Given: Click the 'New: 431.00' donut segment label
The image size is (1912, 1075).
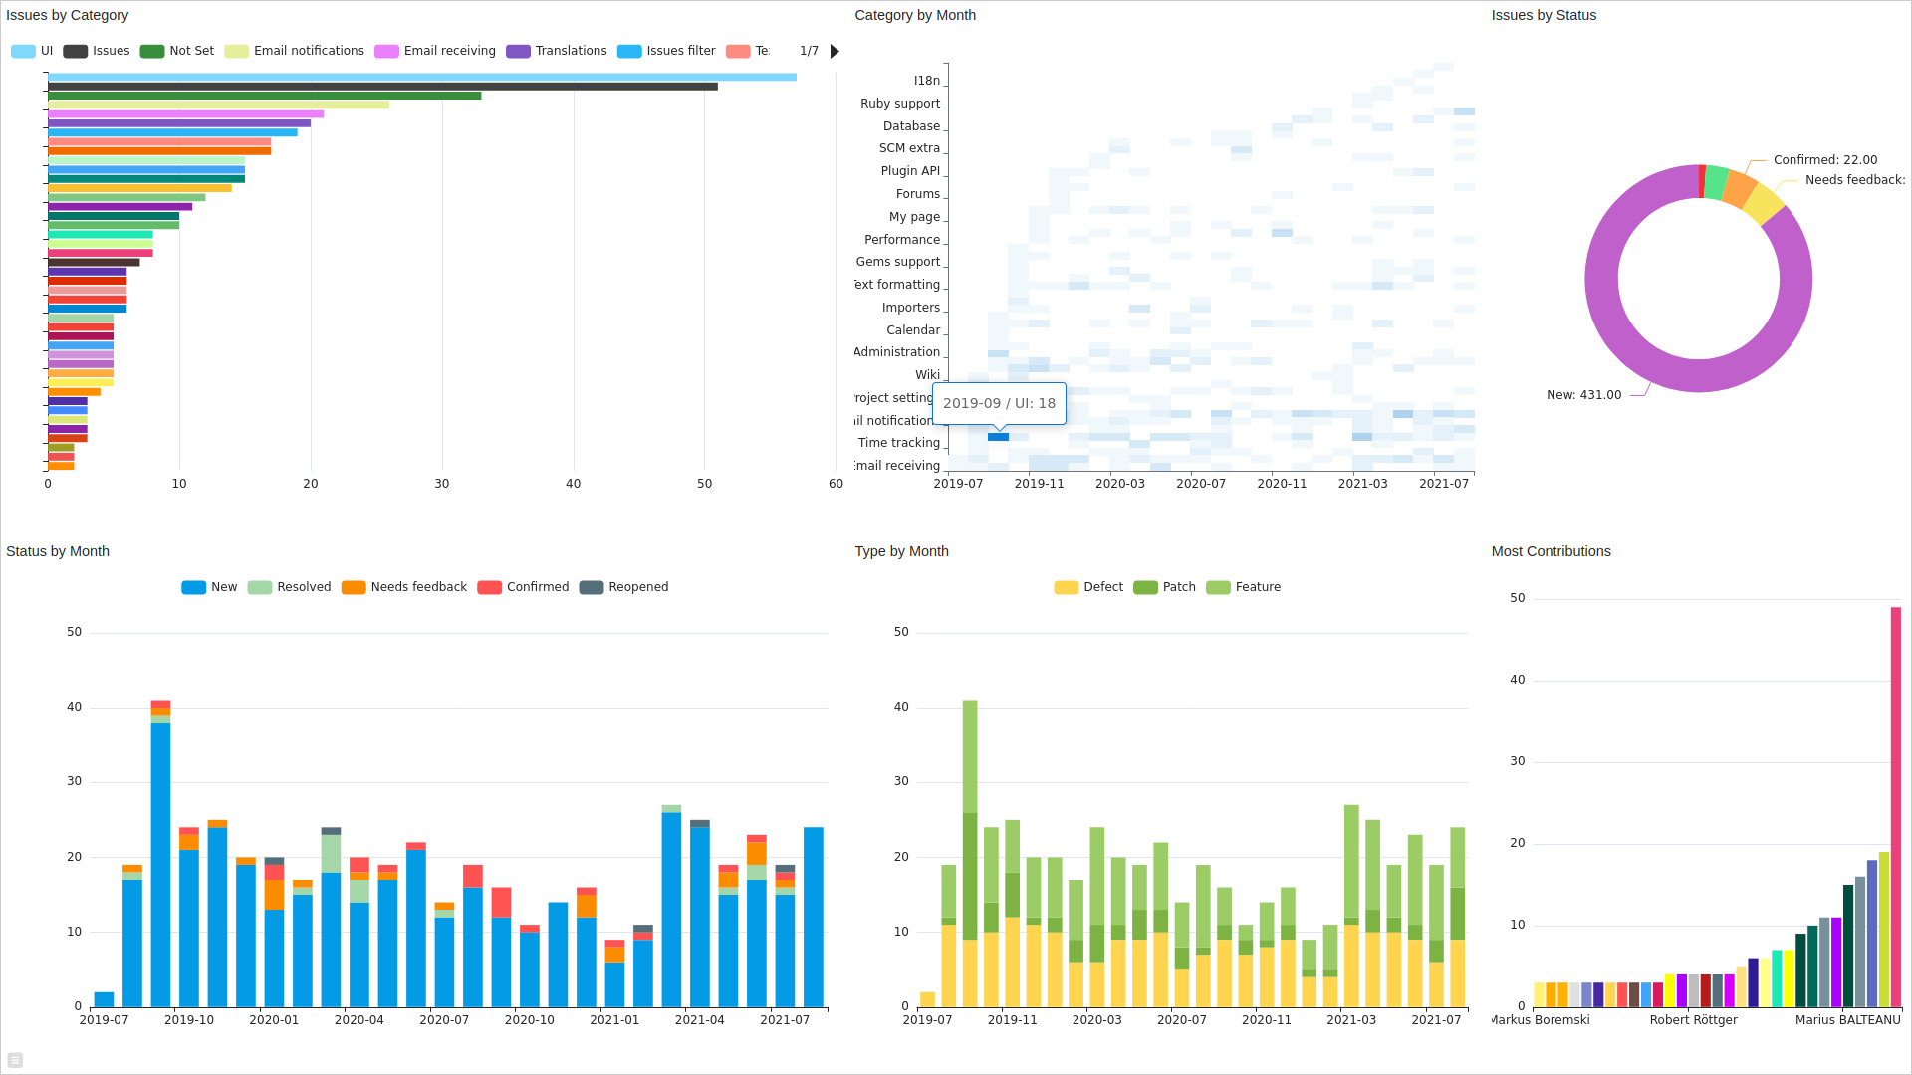Looking at the screenshot, I should tap(1582, 394).
